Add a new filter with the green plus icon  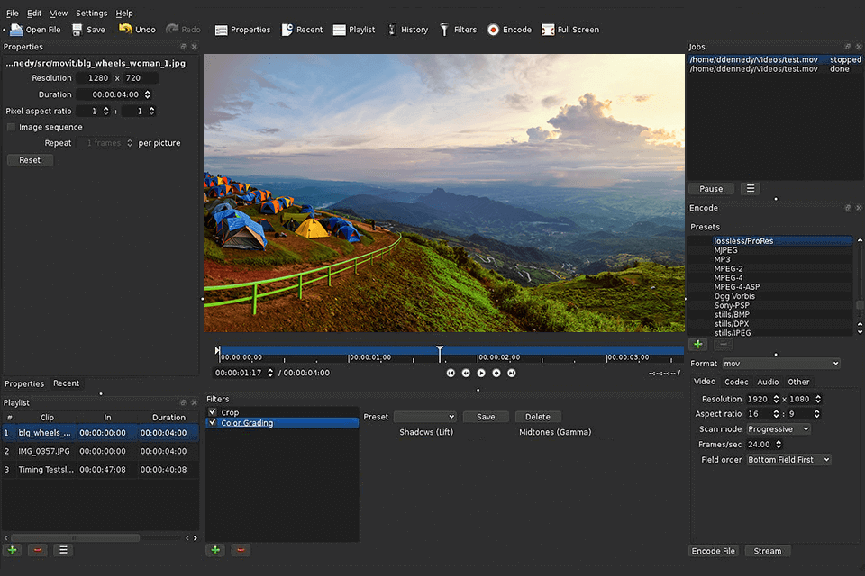pyautogui.click(x=215, y=550)
